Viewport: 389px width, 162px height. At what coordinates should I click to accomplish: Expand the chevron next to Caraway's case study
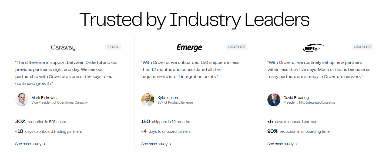point(45,144)
